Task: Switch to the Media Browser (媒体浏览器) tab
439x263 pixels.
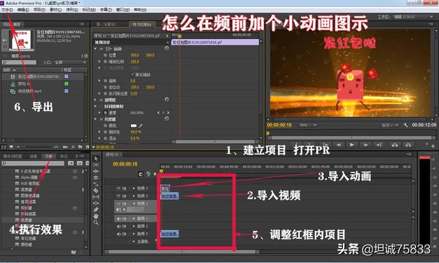Action: pos(12,156)
